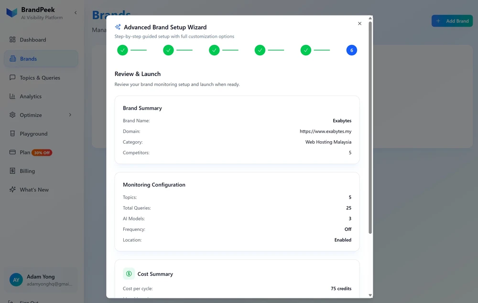
Task: Open the Billing section
Action: [x=41, y=171]
